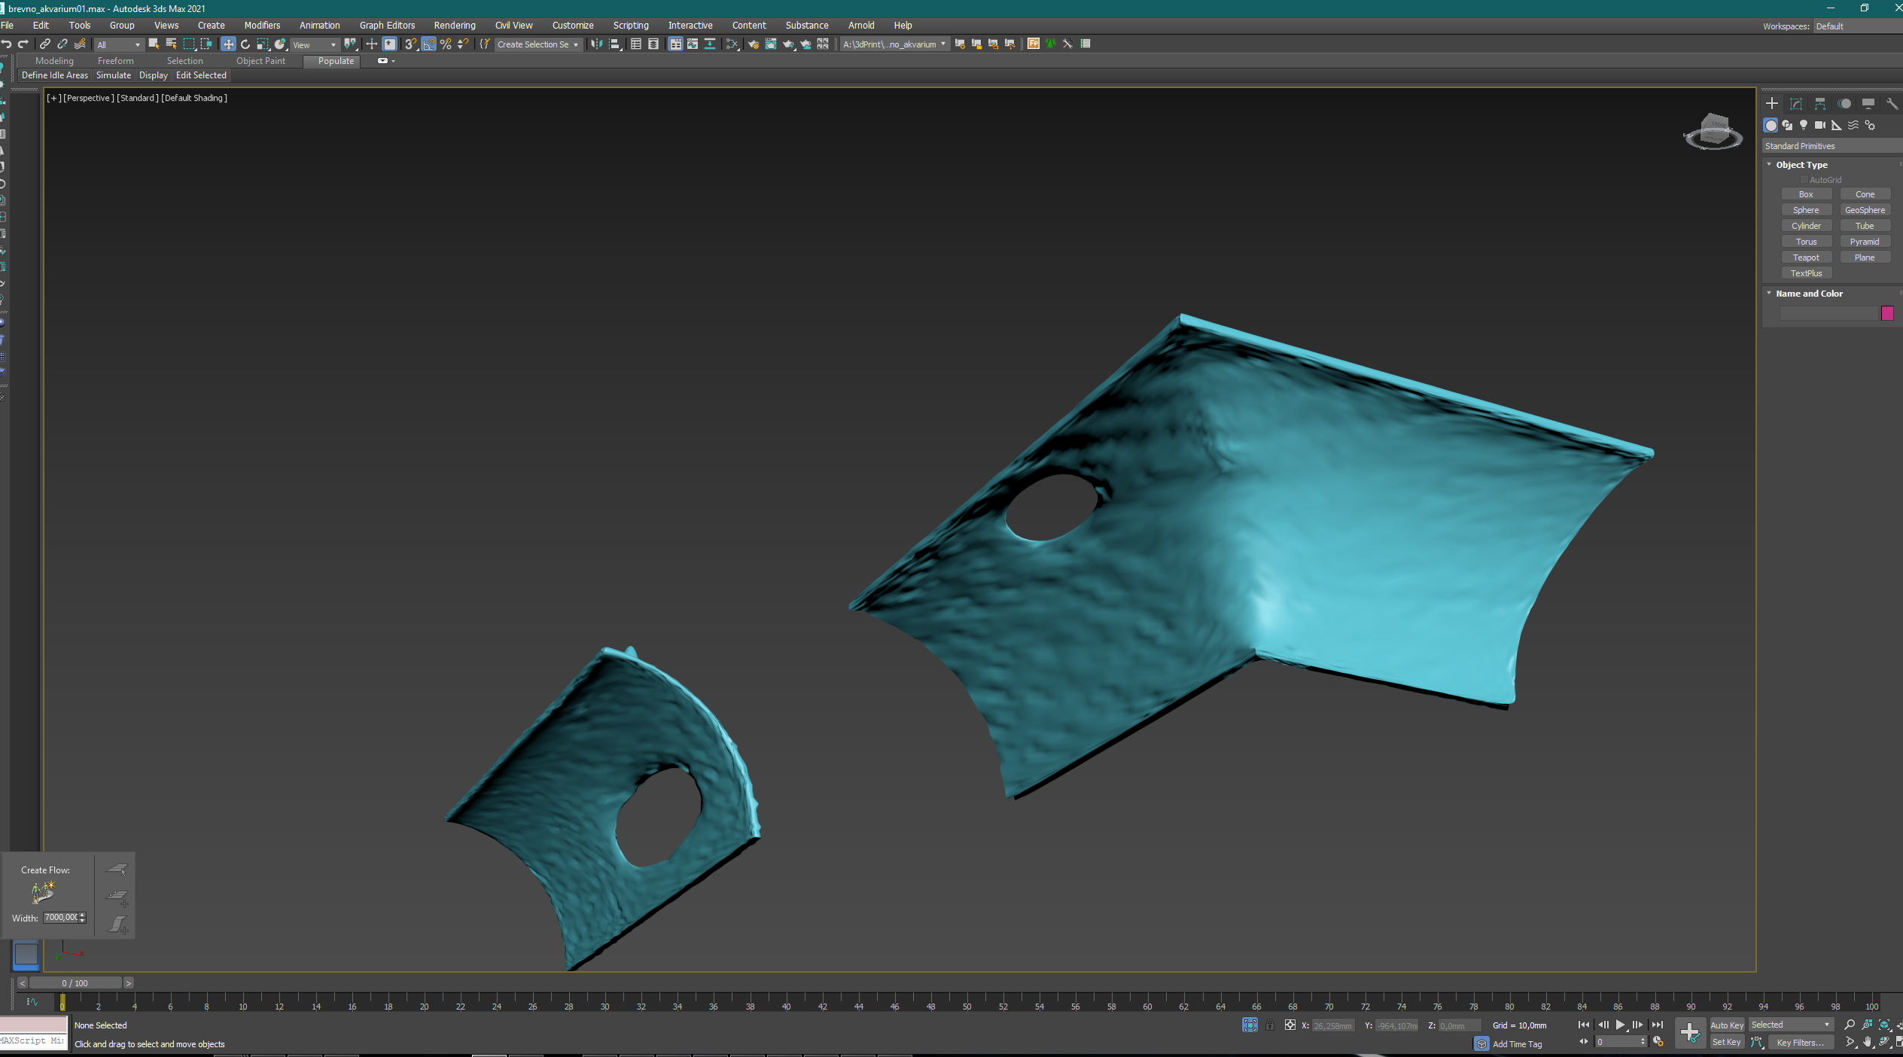Open the magenta object color swatch
This screenshot has height=1057, width=1903.
(1887, 314)
